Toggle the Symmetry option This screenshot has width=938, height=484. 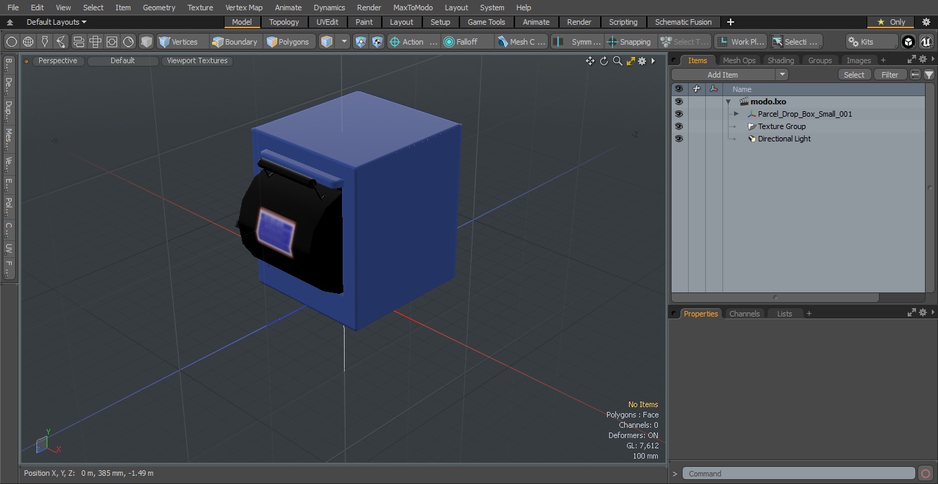578,42
